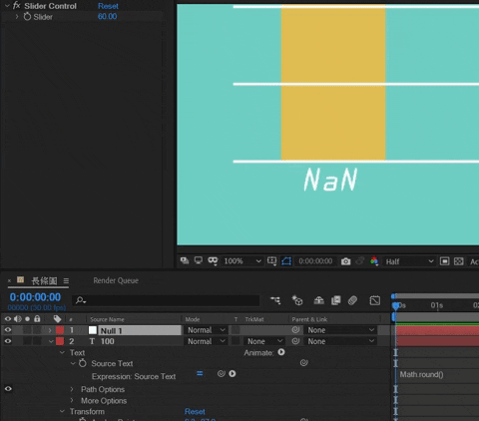Viewport: 479px width, 421px height.
Task: Collapse the 100 layer properties
Action: click(51, 341)
